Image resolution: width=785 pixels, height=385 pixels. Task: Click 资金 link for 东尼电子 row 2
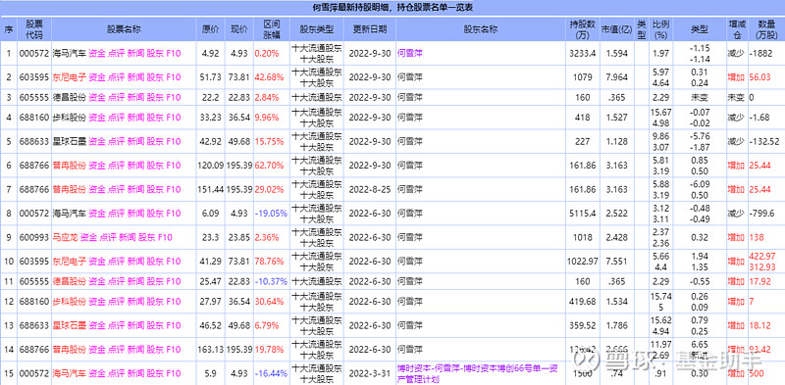97,77
